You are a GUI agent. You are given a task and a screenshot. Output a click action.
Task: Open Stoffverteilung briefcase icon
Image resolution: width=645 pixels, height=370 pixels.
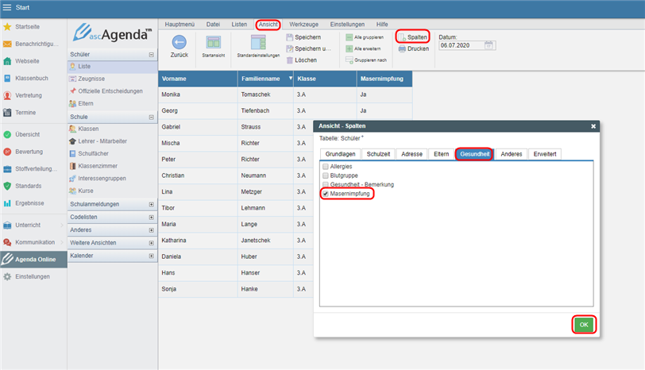[7, 169]
